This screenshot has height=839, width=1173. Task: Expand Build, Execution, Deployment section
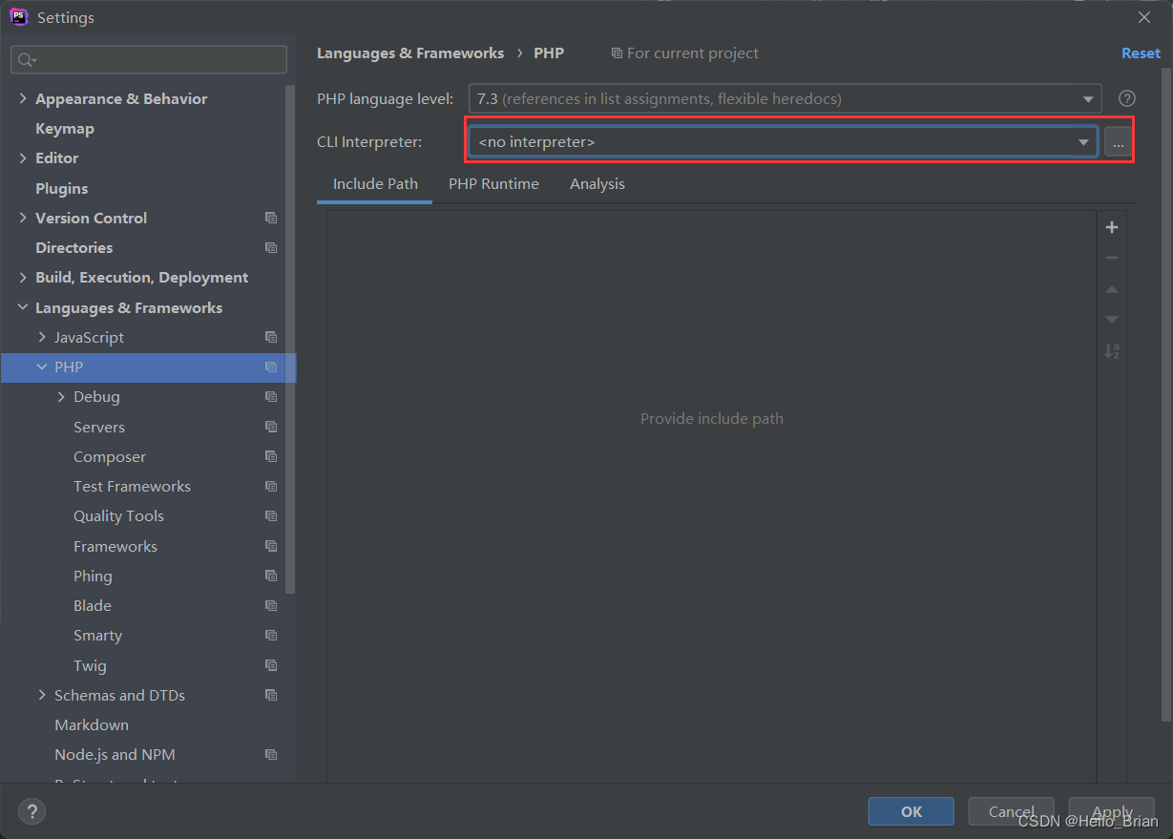coord(23,277)
